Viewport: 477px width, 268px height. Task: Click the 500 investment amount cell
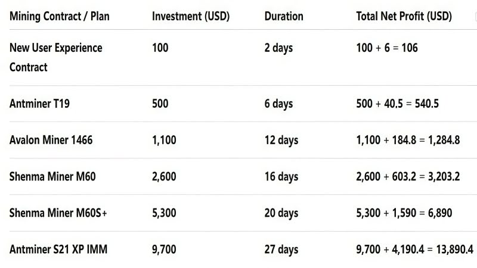pos(160,104)
